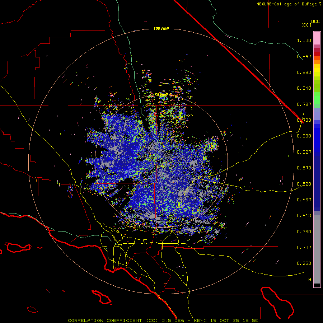Click the 19 OCT 25 date in the footer
The width and height of the screenshot is (323, 323).
point(225,320)
